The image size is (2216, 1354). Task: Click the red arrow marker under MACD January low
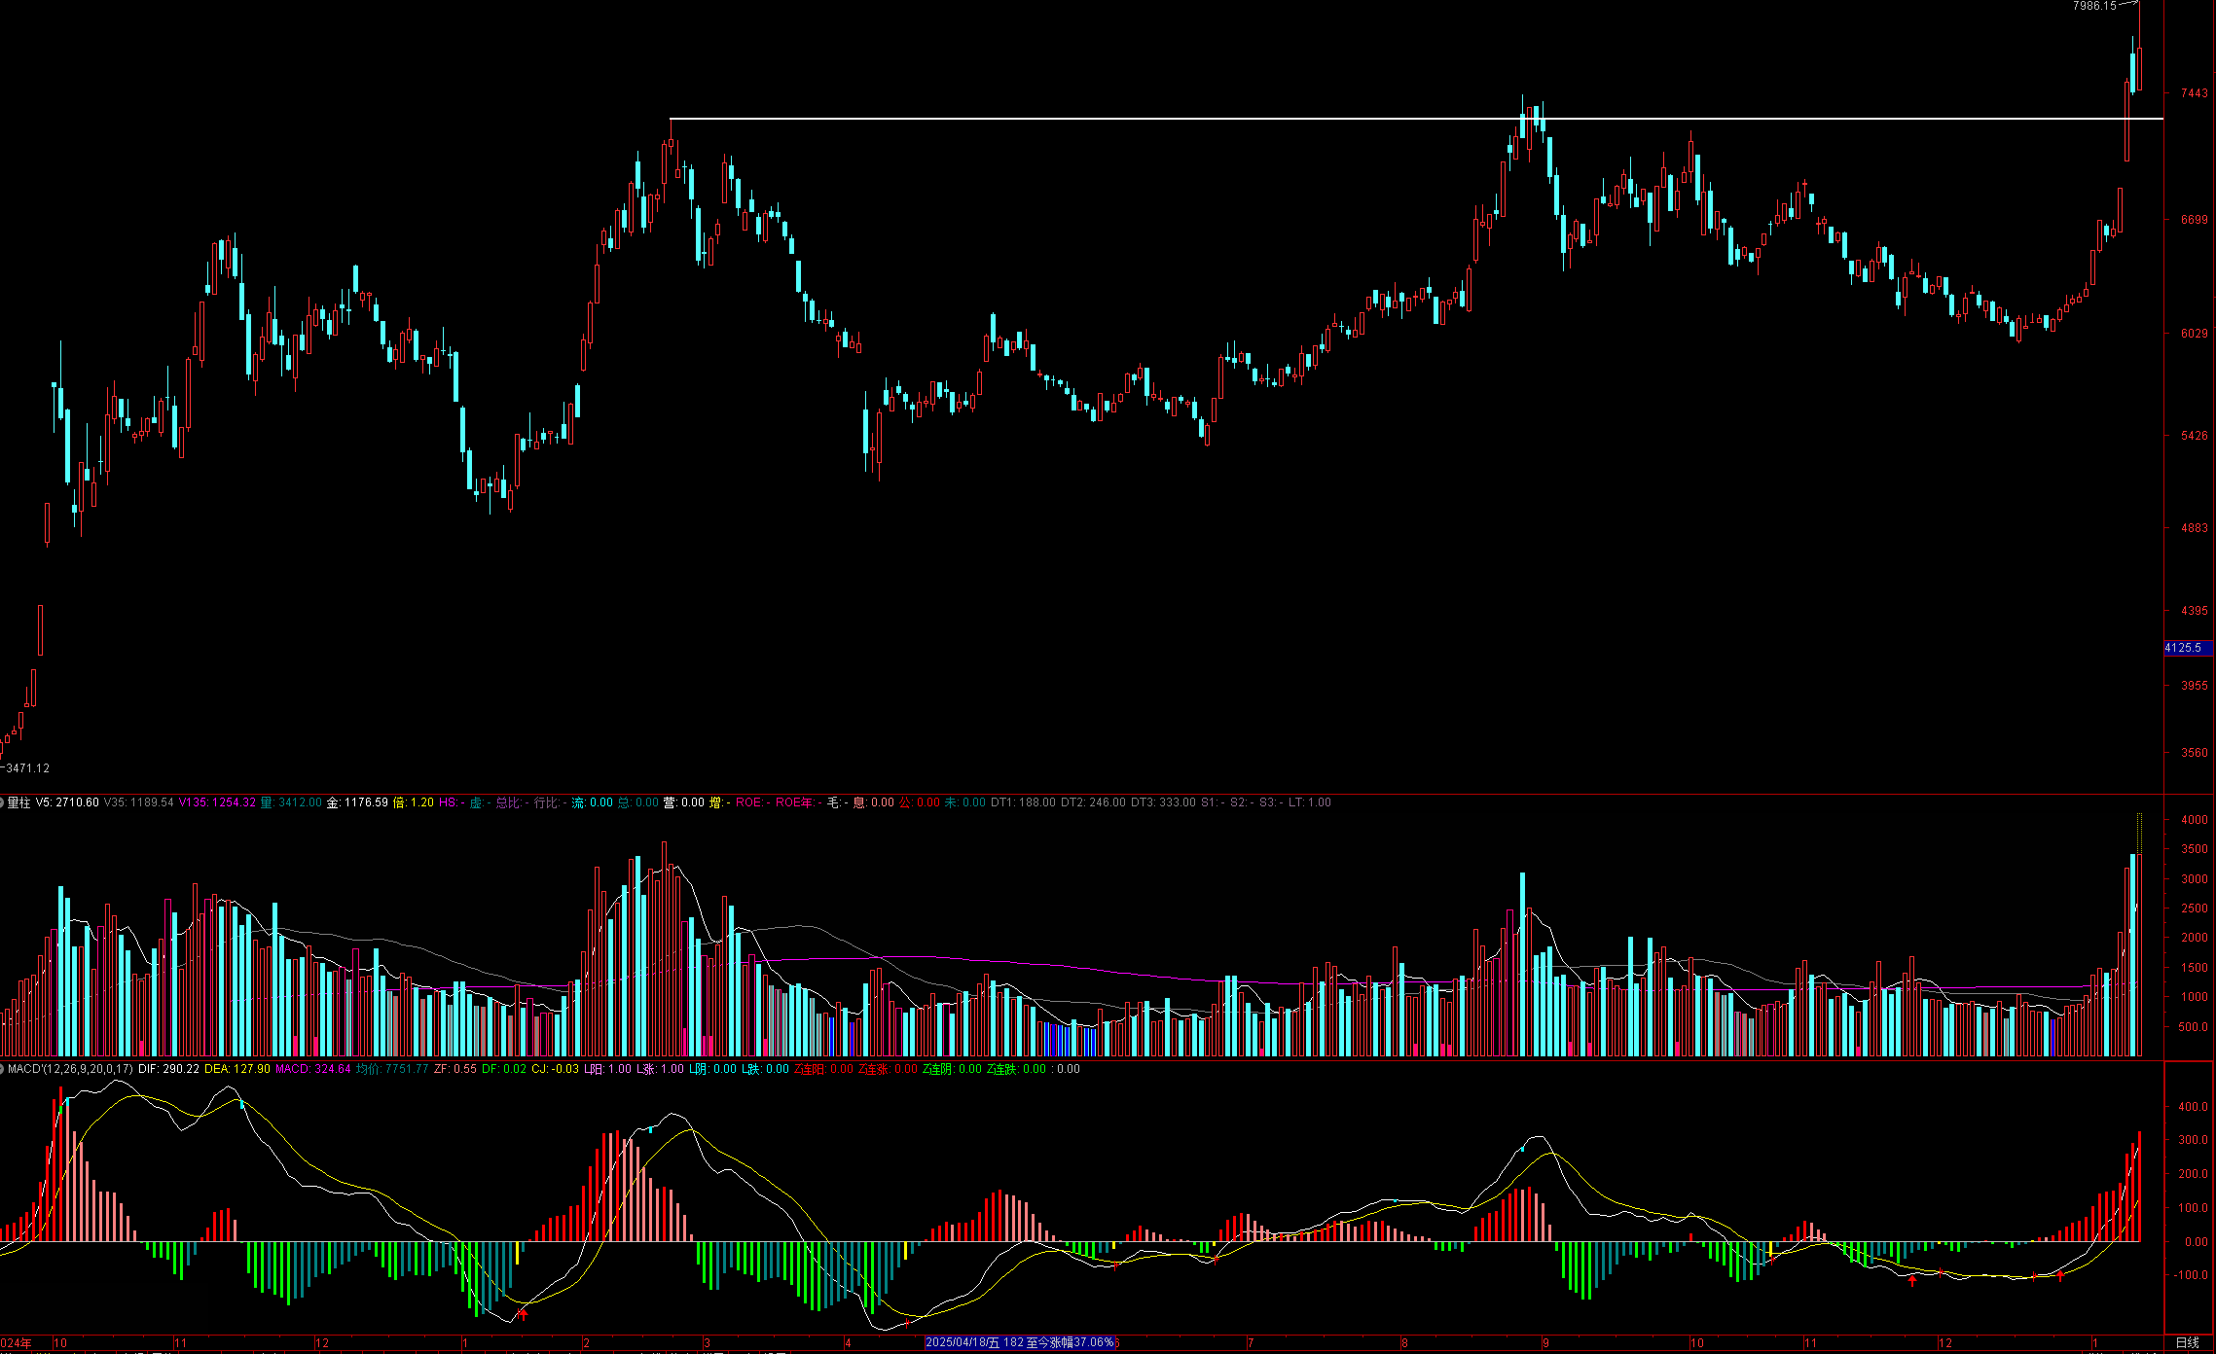click(522, 1315)
